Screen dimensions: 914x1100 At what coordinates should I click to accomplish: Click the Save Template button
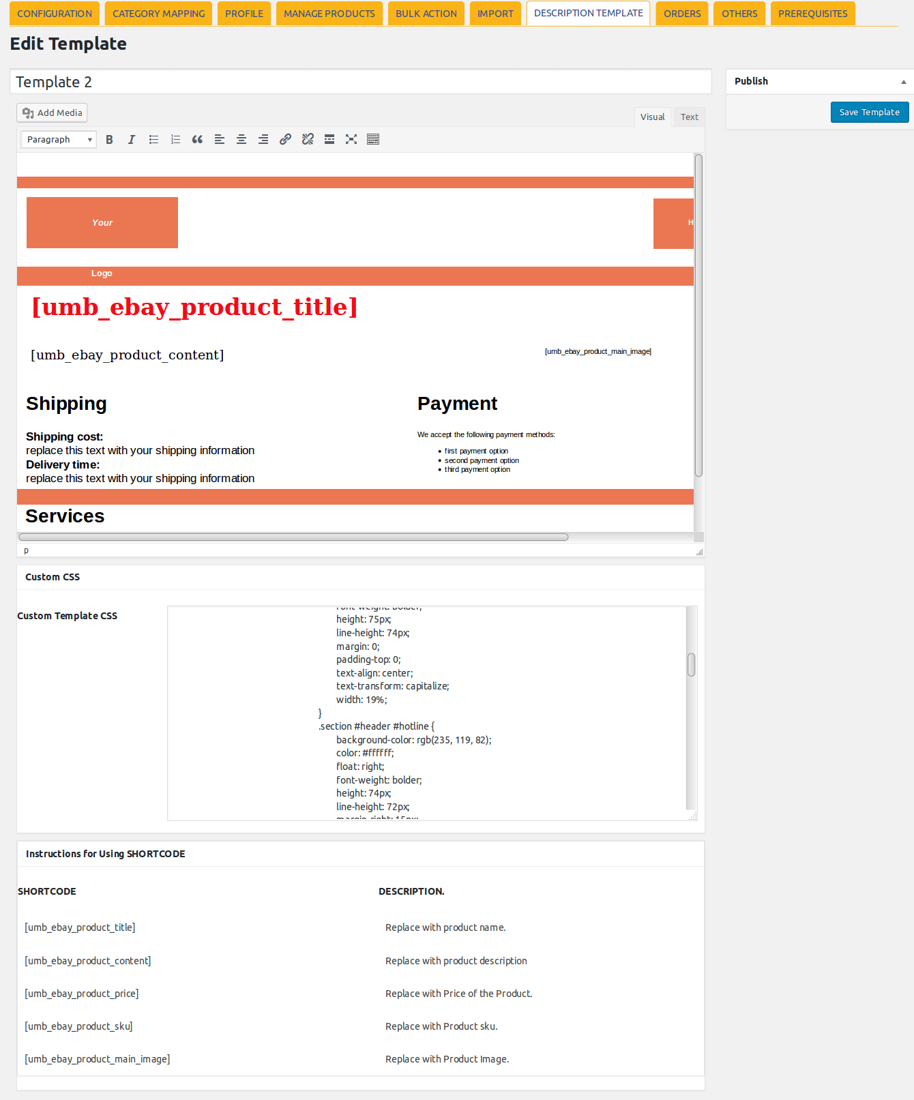tap(870, 112)
